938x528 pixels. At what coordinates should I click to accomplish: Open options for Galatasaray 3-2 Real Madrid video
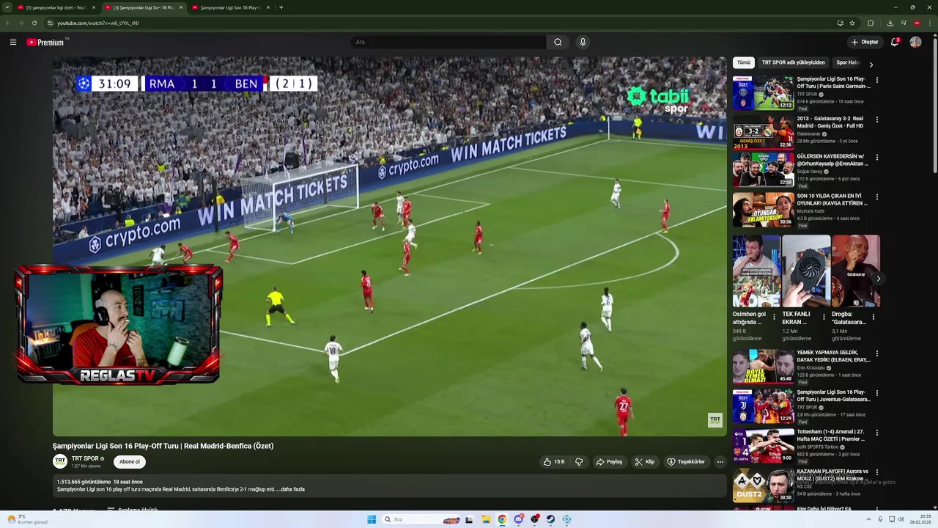coord(877,120)
